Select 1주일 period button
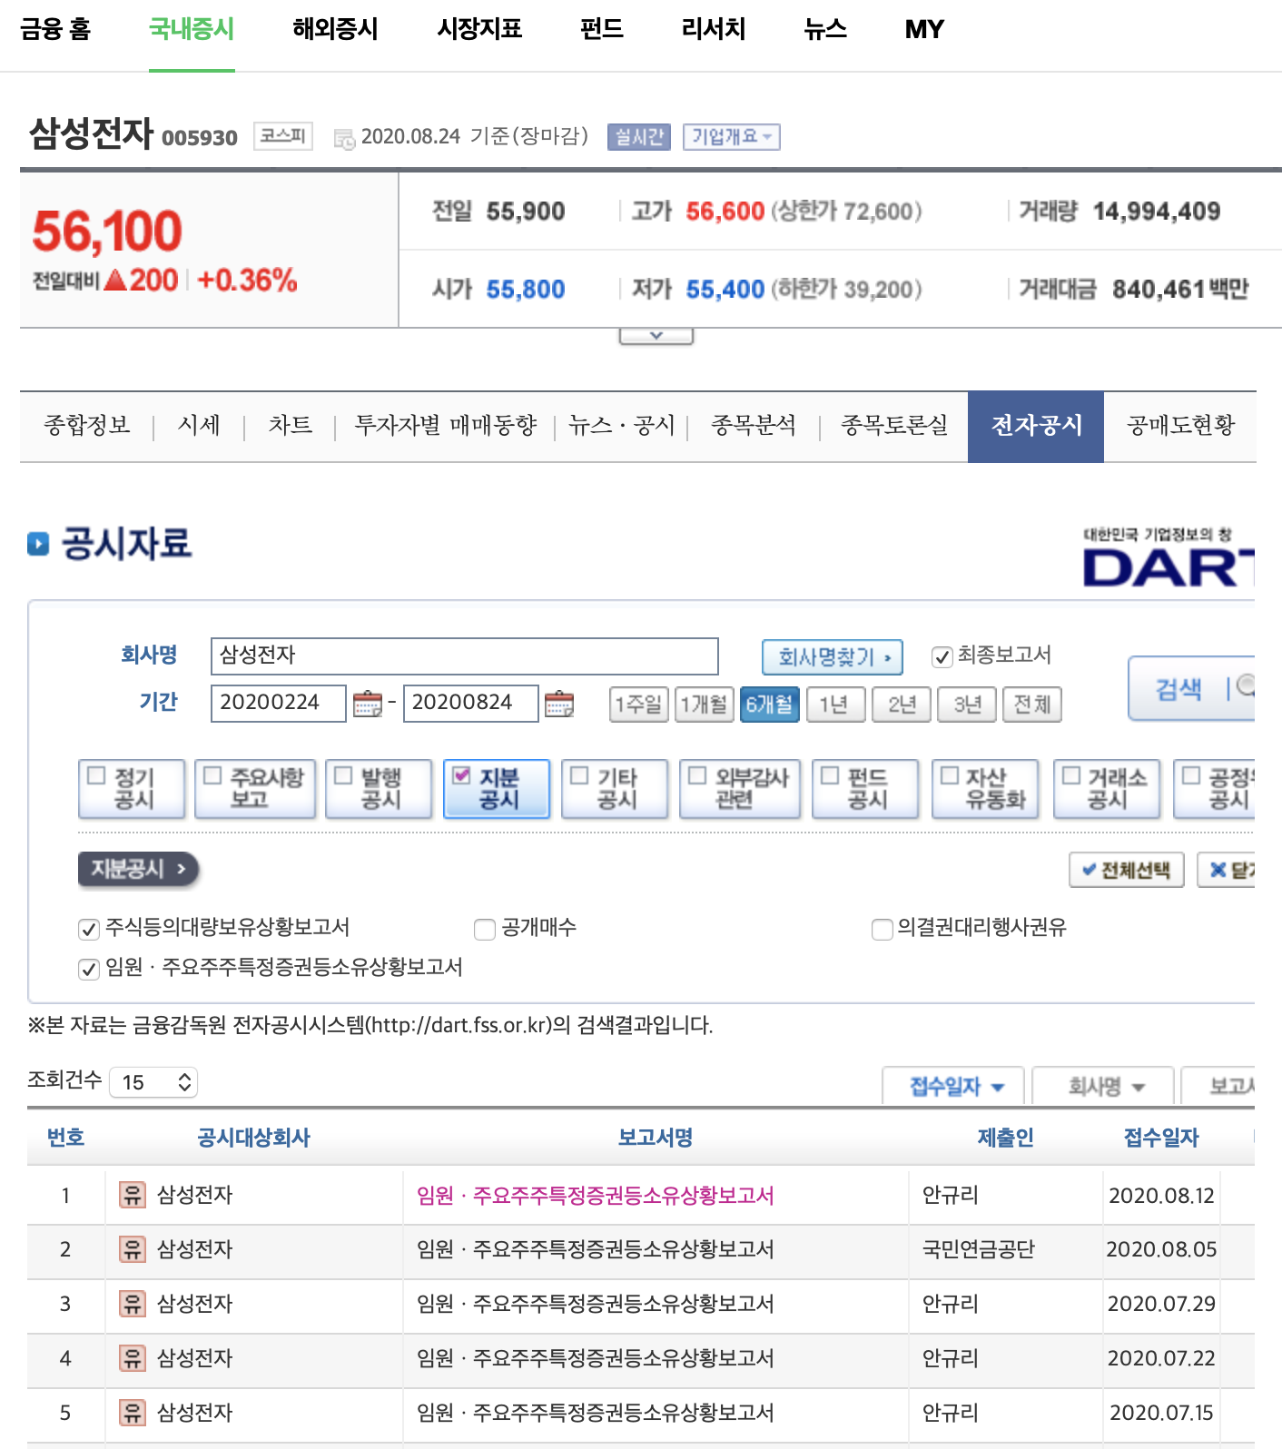The image size is (1282, 1449). point(639,705)
